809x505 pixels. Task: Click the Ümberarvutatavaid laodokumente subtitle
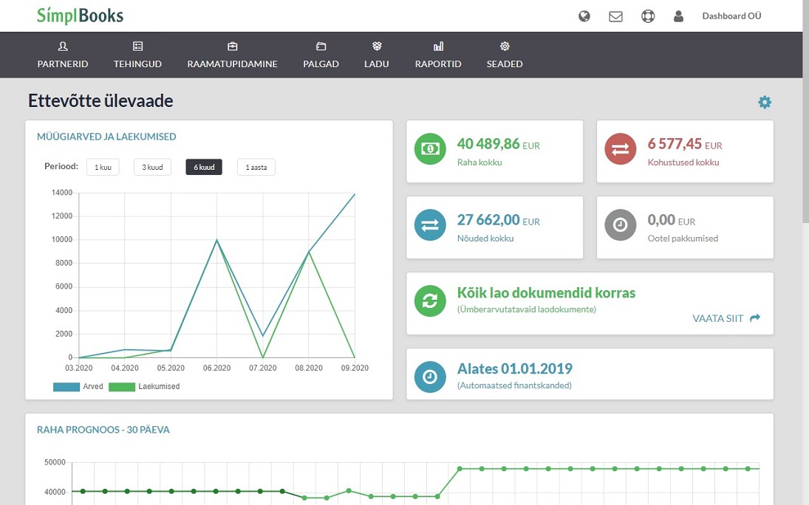tap(526, 309)
